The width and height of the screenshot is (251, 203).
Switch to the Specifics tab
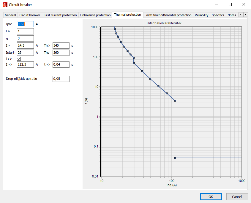coord(218,15)
